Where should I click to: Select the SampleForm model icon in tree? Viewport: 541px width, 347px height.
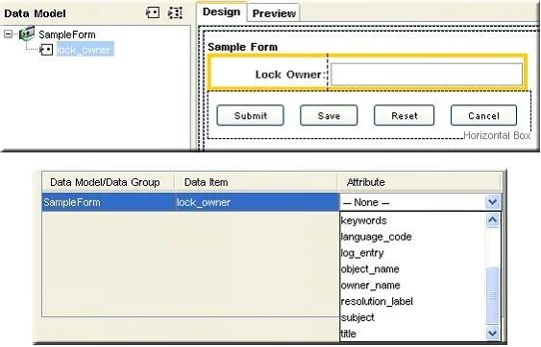click(27, 34)
